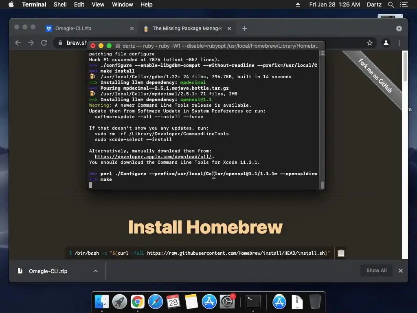417x313 pixels.
Task: Click the Terminal window title bar text
Action: point(221,46)
